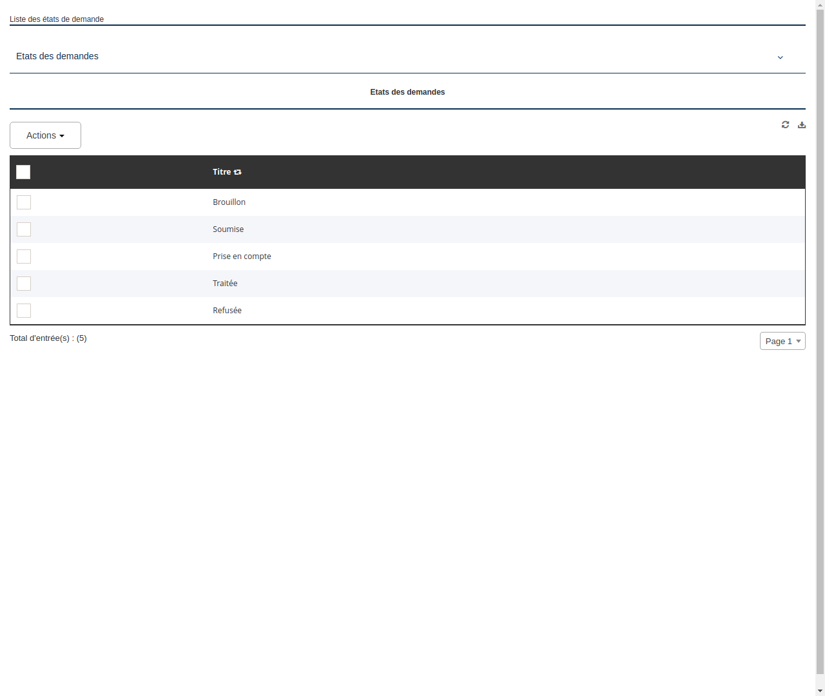
Task: Open the Soumise entry
Action: pyautogui.click(x=228, y=229)
